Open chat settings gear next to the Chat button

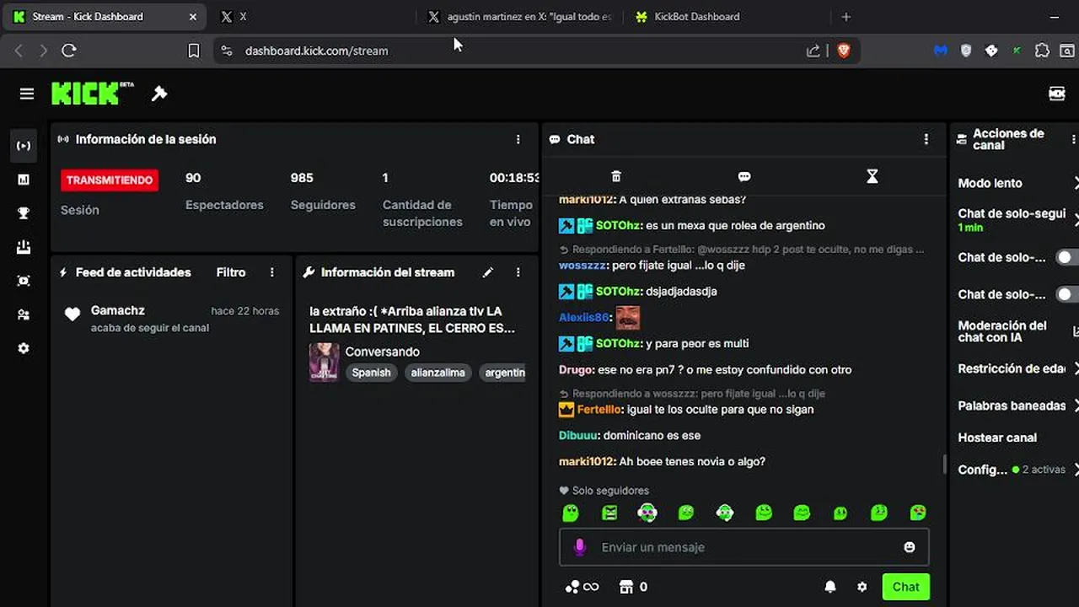tap(862, 587)
